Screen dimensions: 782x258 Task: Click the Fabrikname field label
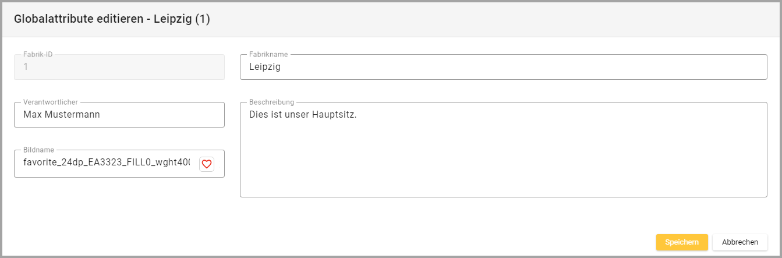click(268, 54)
